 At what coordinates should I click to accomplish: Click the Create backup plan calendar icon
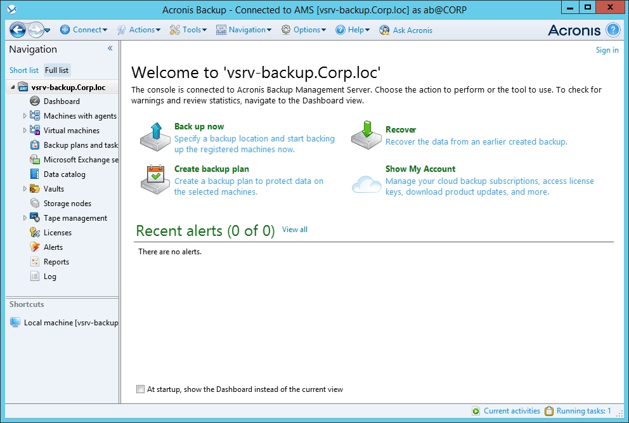coord(155,179)
